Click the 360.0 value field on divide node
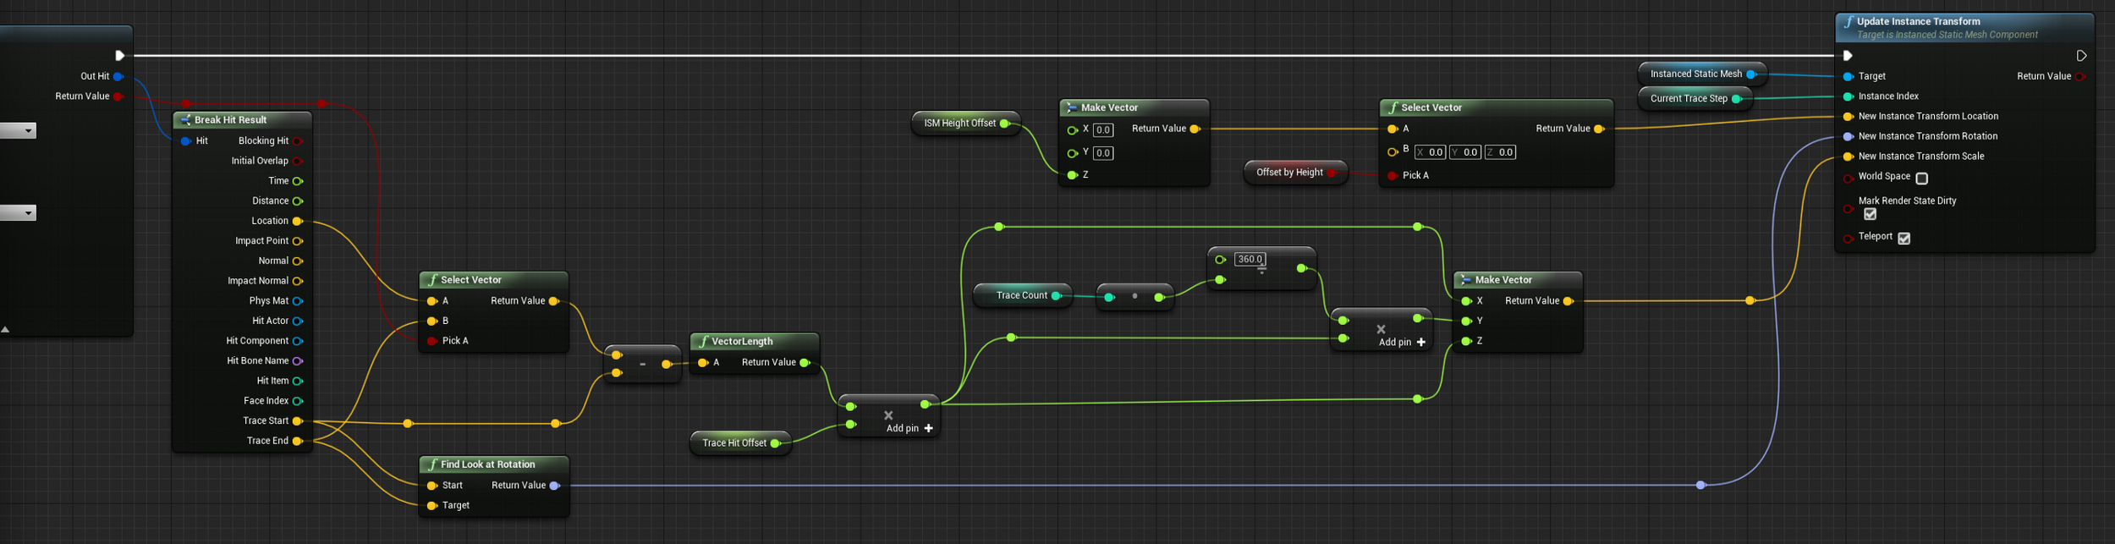 point(1250,260)
